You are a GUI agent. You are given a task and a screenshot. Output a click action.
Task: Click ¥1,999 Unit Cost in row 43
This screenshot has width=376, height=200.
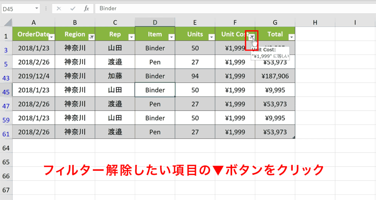235,76
